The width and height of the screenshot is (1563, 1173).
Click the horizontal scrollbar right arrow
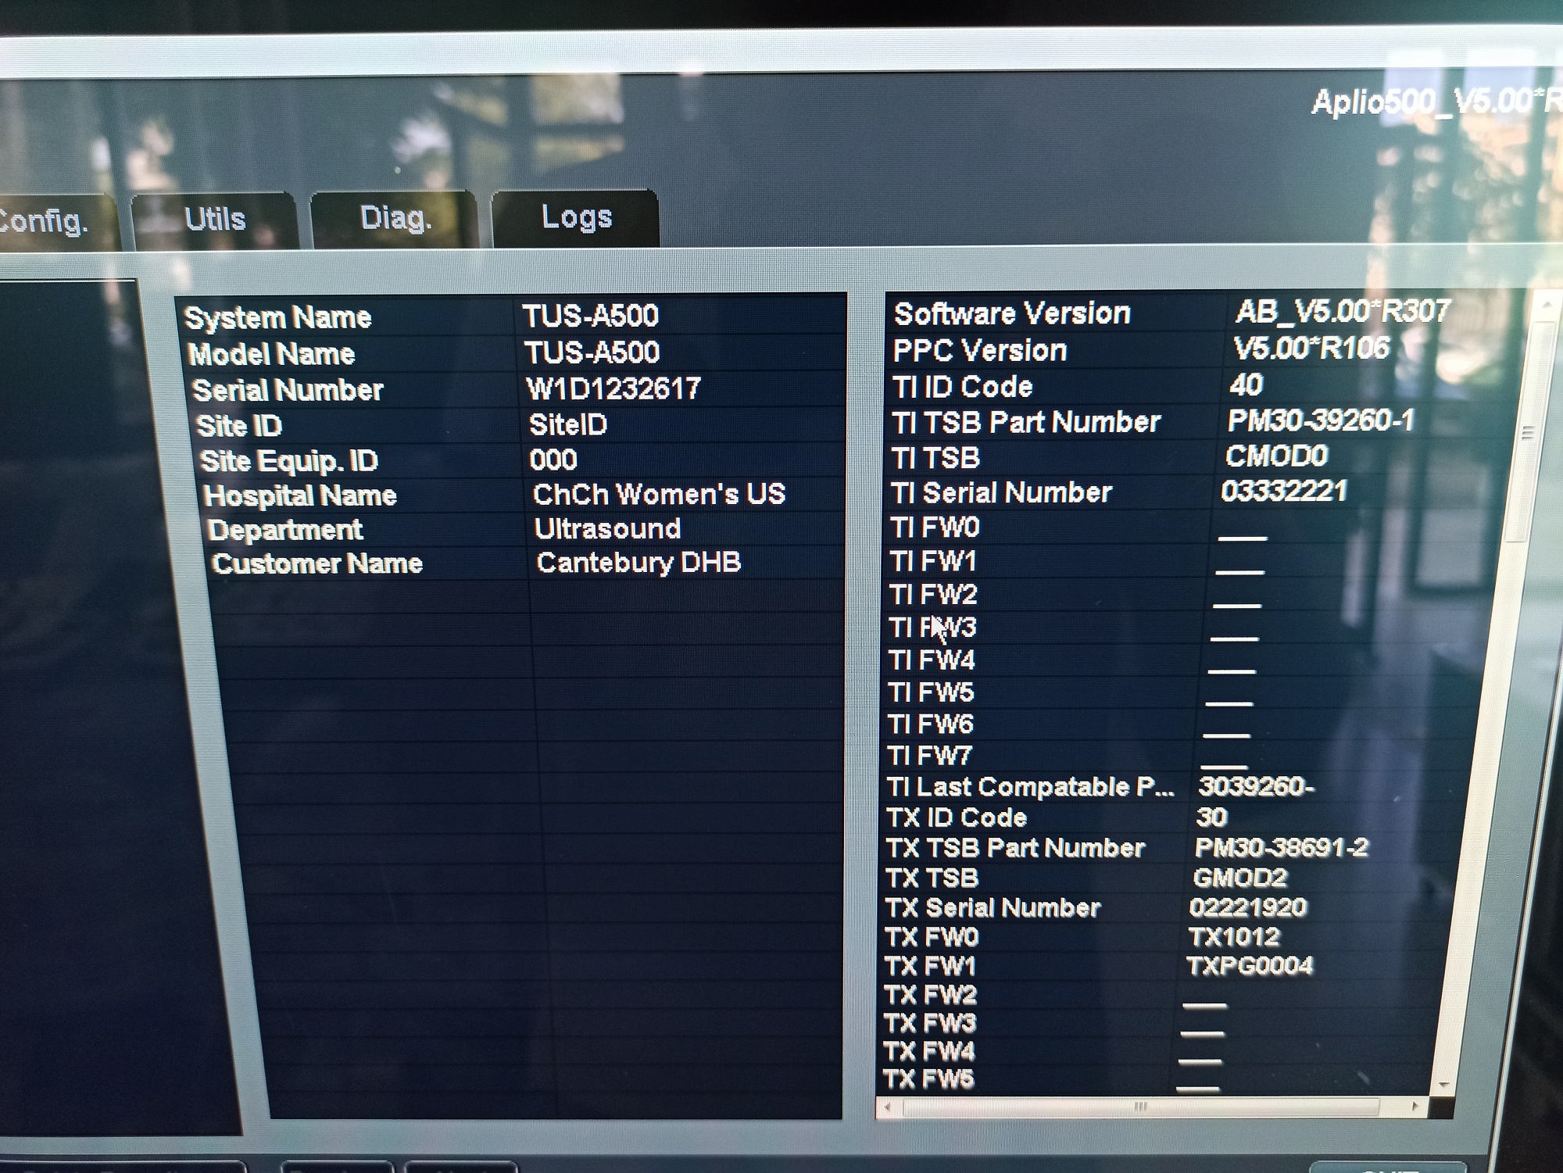[1415, 1107]
